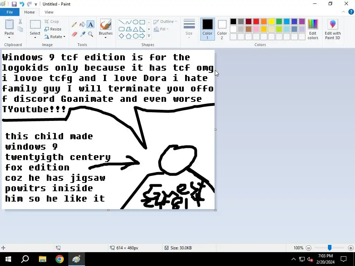This screenshot has width=355, height=266.
Task: Pick the purple color swatch
Action: point(302,21)
